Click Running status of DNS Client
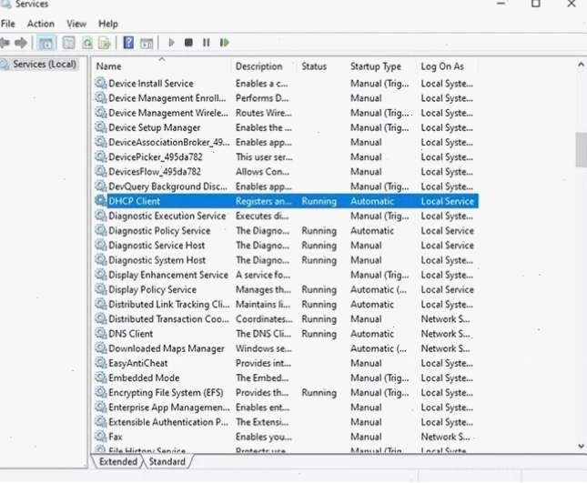Viewport: 587px width, 483px height. tap(319, 333)
